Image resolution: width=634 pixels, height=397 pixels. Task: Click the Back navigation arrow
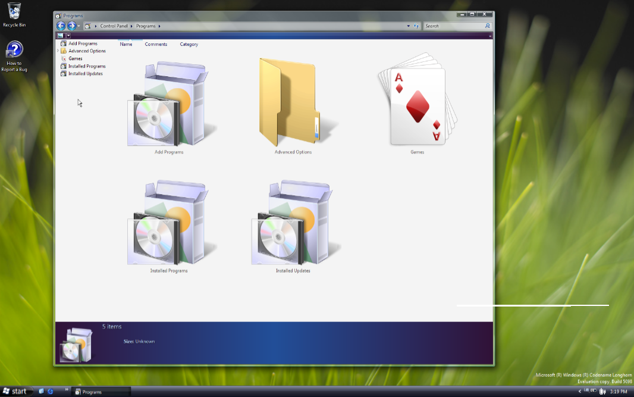[x=61, y=26]
